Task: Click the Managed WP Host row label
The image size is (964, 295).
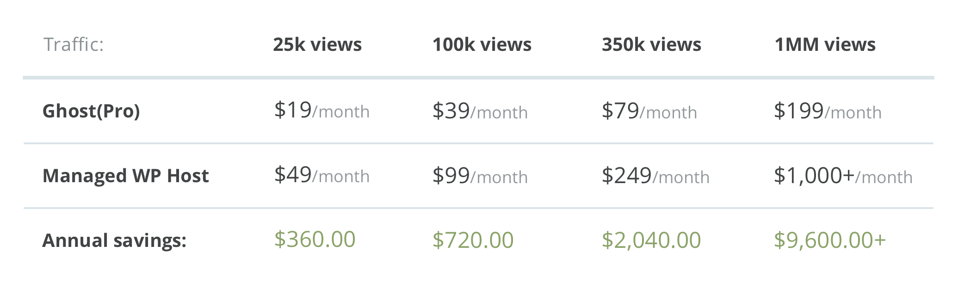Action: pos(125,176)
